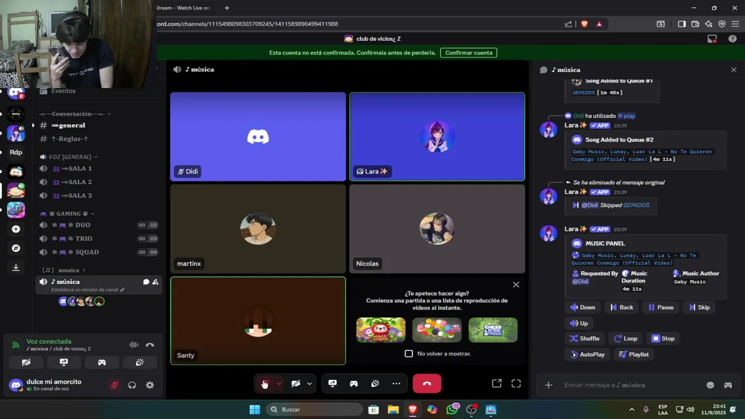This screenshot has width=745, height=419.
Task: Toggle microphone mute in the call bar
Action: [x=264, y=384]
